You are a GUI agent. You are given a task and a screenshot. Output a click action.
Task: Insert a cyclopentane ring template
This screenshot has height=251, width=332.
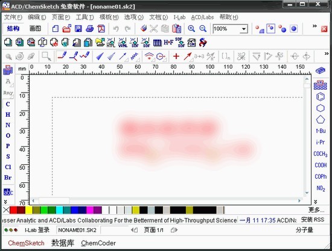[x=321, y=120]
